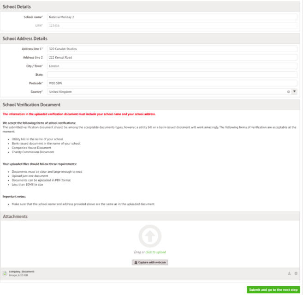Focus the School name input field
Viewport: 303px width, 295px height.
coord(172,17)
